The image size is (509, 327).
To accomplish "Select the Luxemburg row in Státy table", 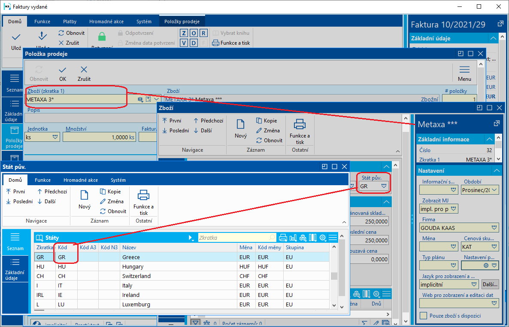I will click(x=182, y=305).
